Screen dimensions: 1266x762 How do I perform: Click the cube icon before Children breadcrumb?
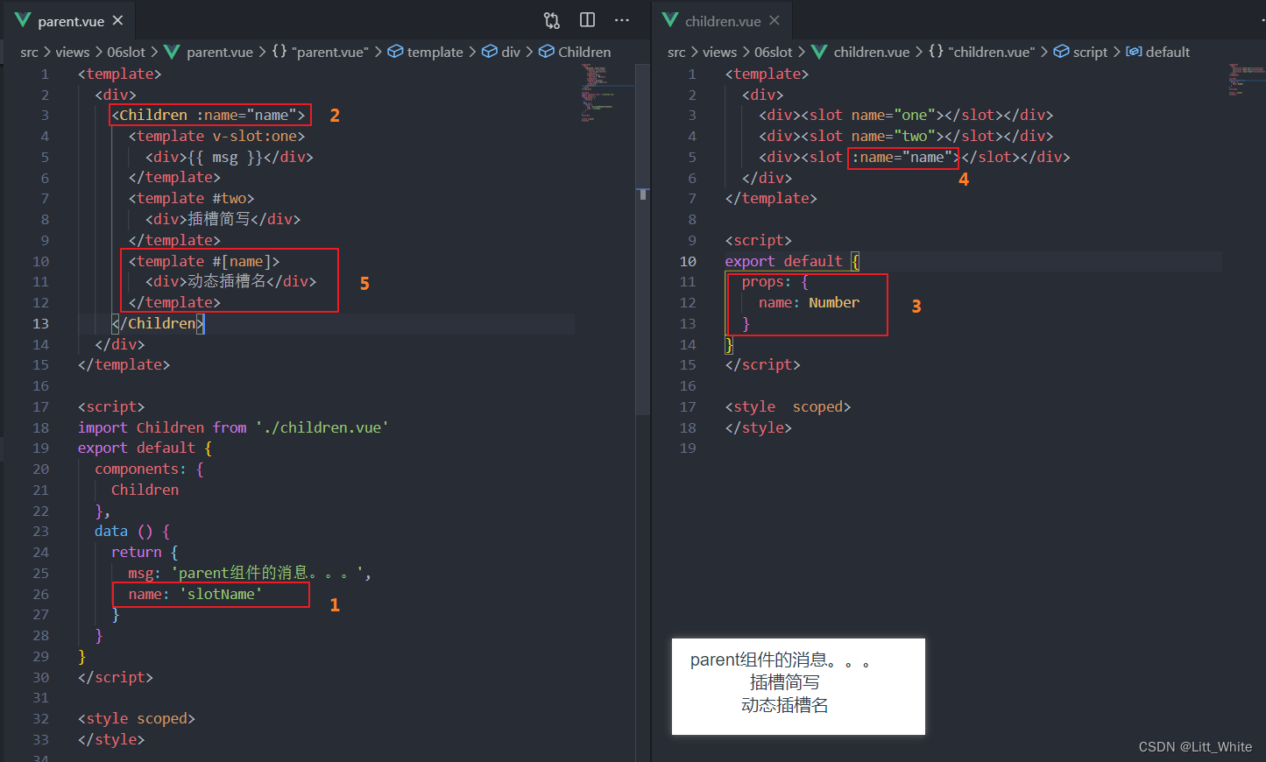(547, 52)
